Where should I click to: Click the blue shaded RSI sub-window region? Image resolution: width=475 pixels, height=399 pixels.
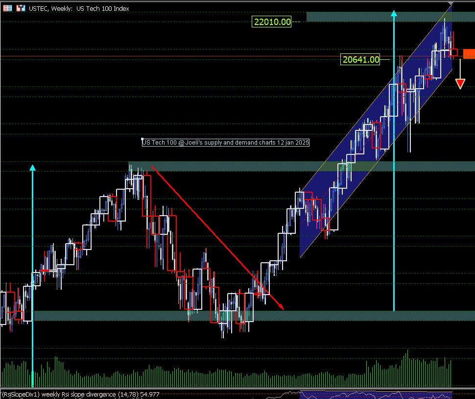click(375, 395)
